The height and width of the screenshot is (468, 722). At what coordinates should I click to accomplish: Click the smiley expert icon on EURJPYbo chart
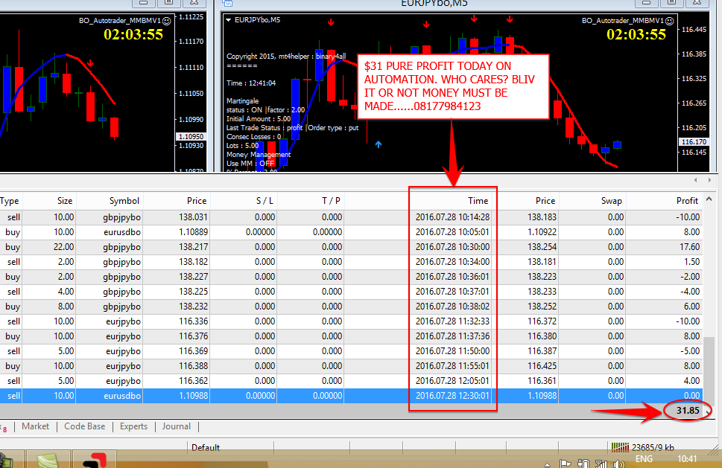click(670, 21)
